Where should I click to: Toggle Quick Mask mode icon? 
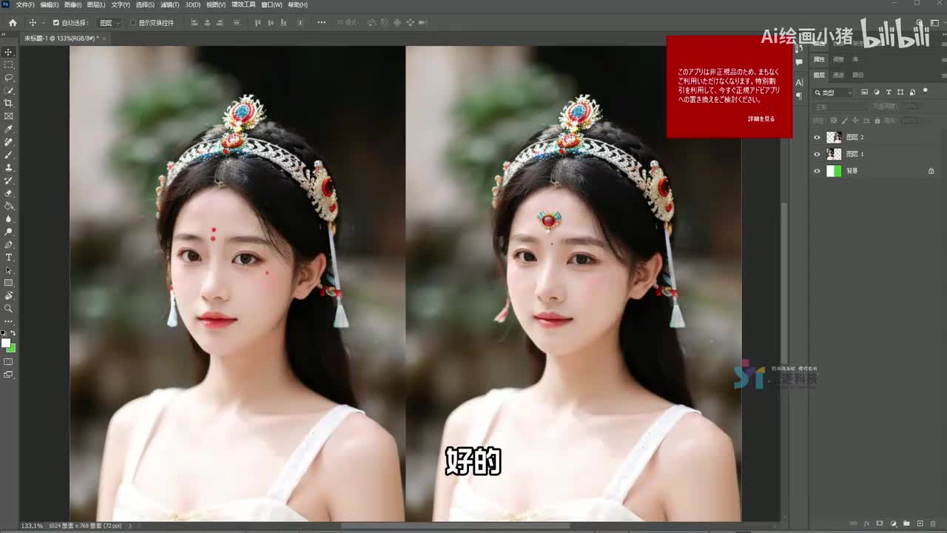pos(9,362)
